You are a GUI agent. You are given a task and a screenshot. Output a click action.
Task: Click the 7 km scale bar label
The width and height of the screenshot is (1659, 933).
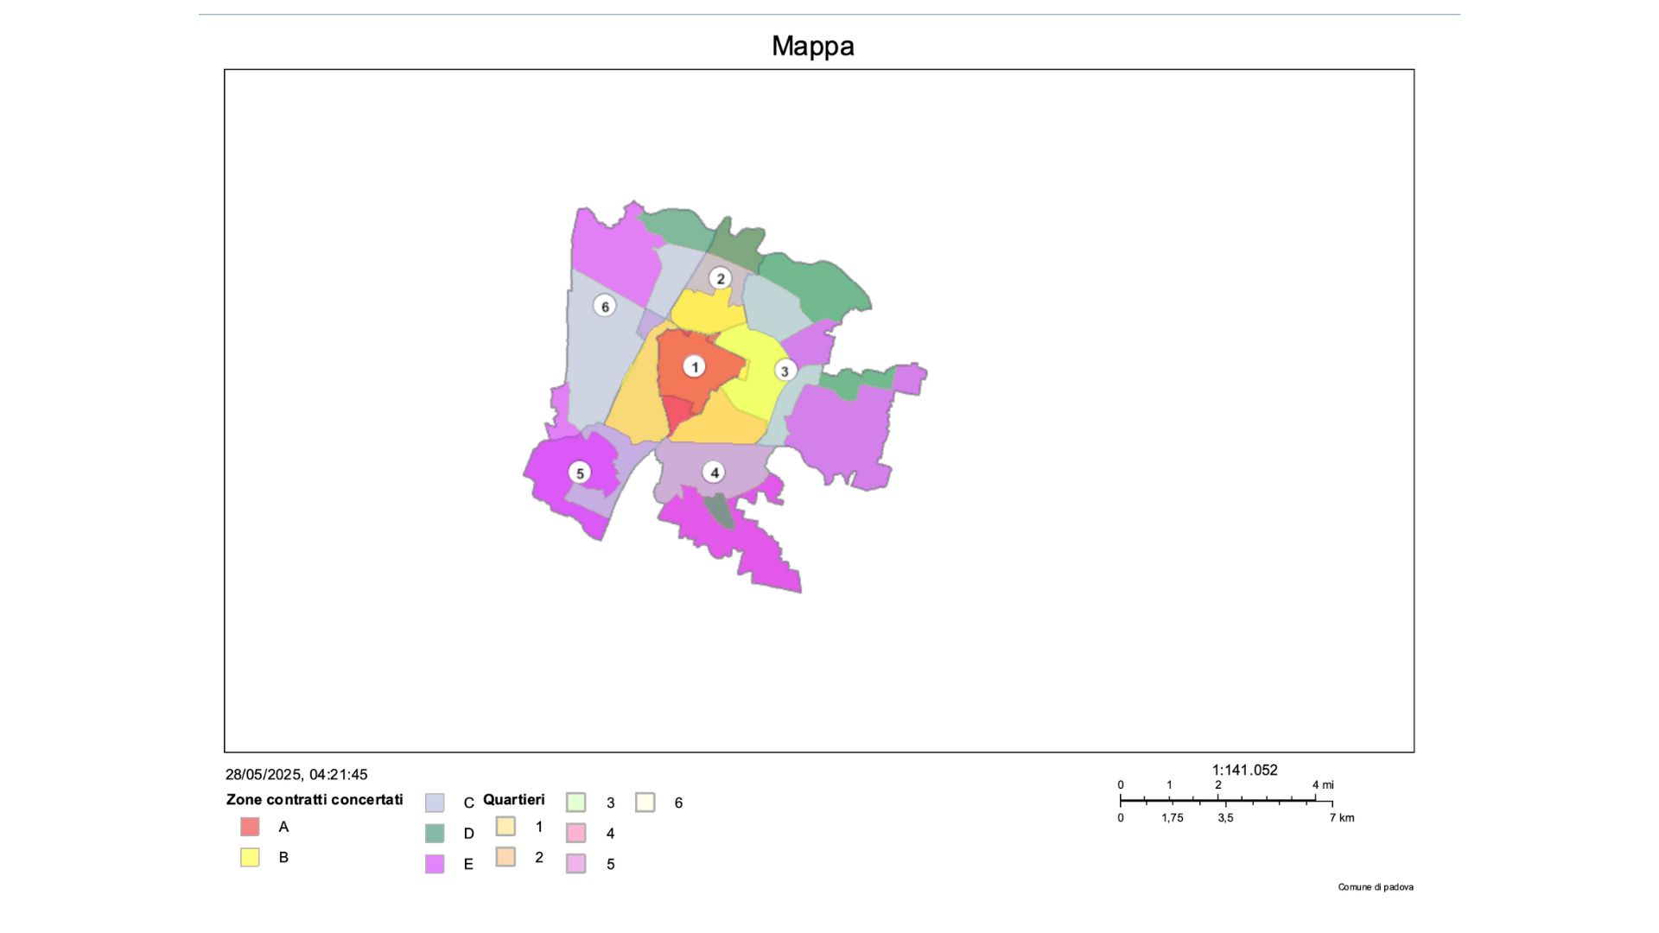coord(1342,818)
